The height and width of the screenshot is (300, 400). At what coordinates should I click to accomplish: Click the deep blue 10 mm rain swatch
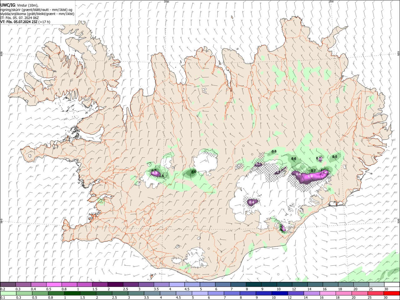[280, 293]
